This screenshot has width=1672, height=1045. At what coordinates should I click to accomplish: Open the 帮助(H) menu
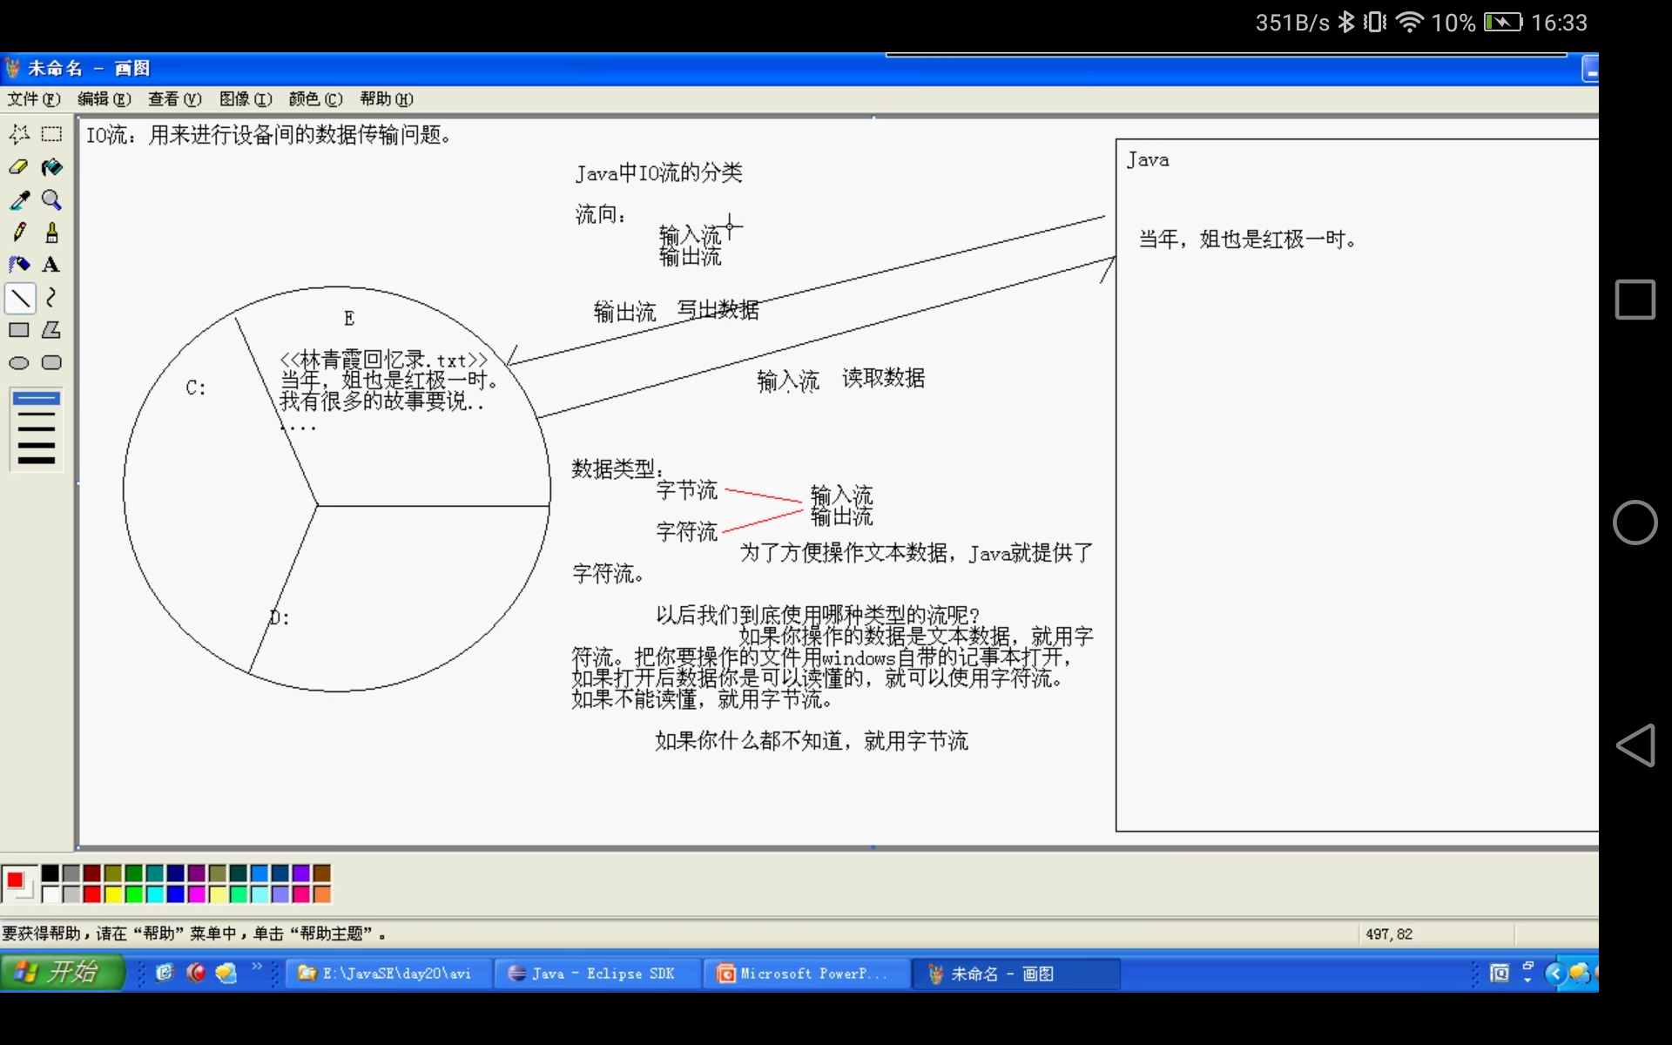tap(387, 99)
